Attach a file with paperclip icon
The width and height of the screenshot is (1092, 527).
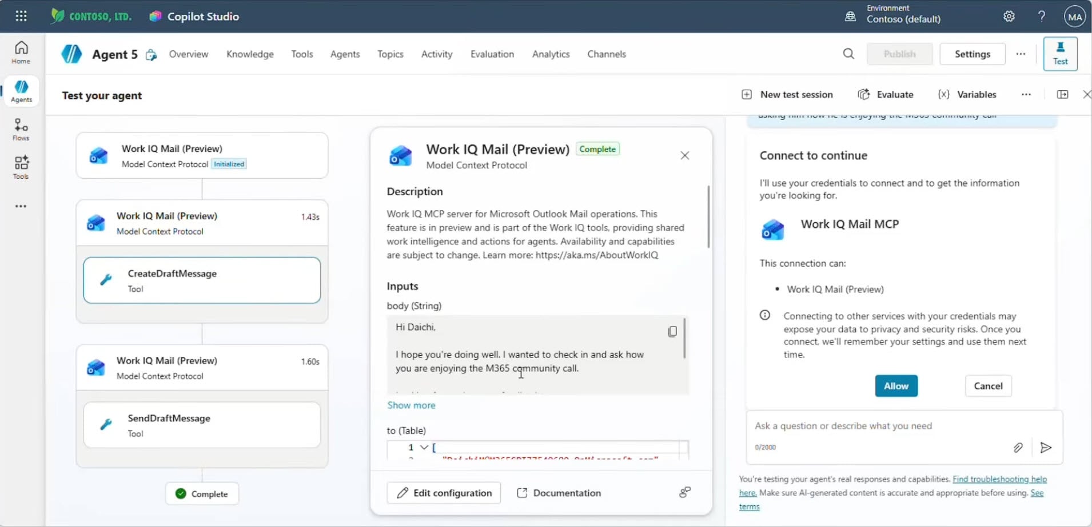(x=1018, y=448)
